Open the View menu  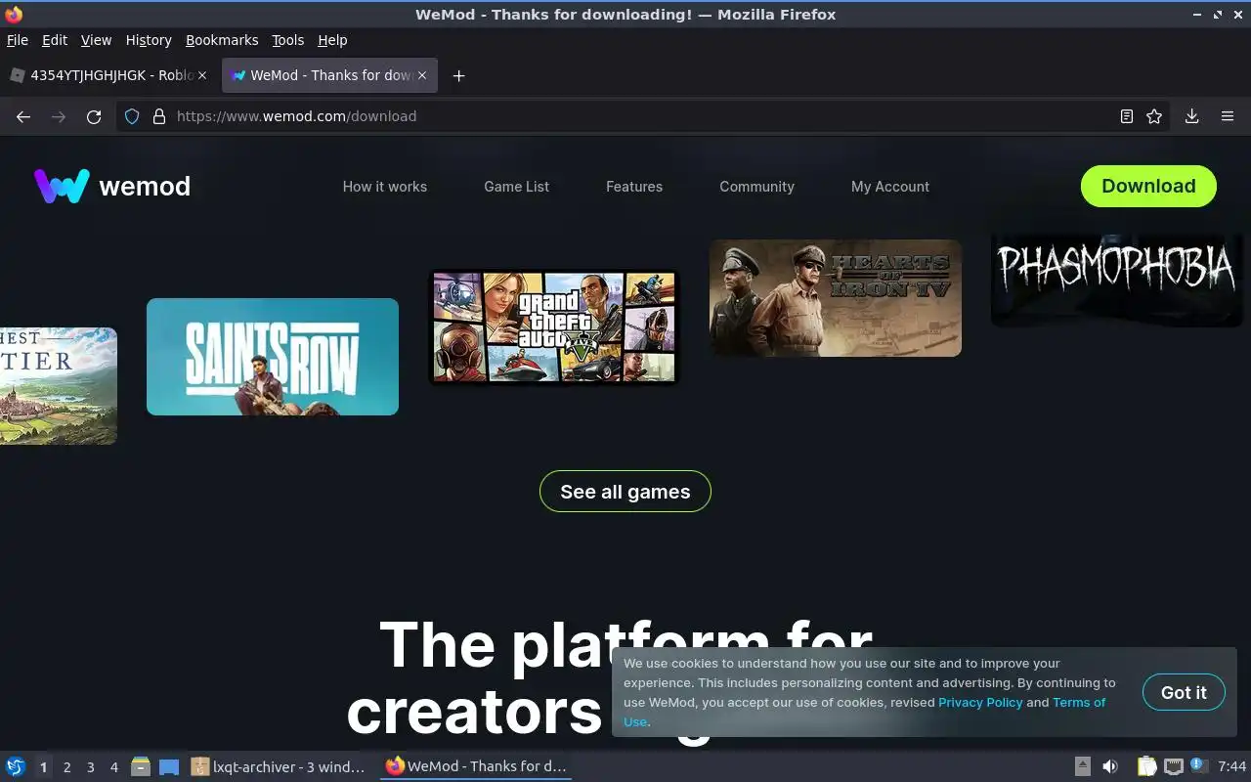coord(96,40)
